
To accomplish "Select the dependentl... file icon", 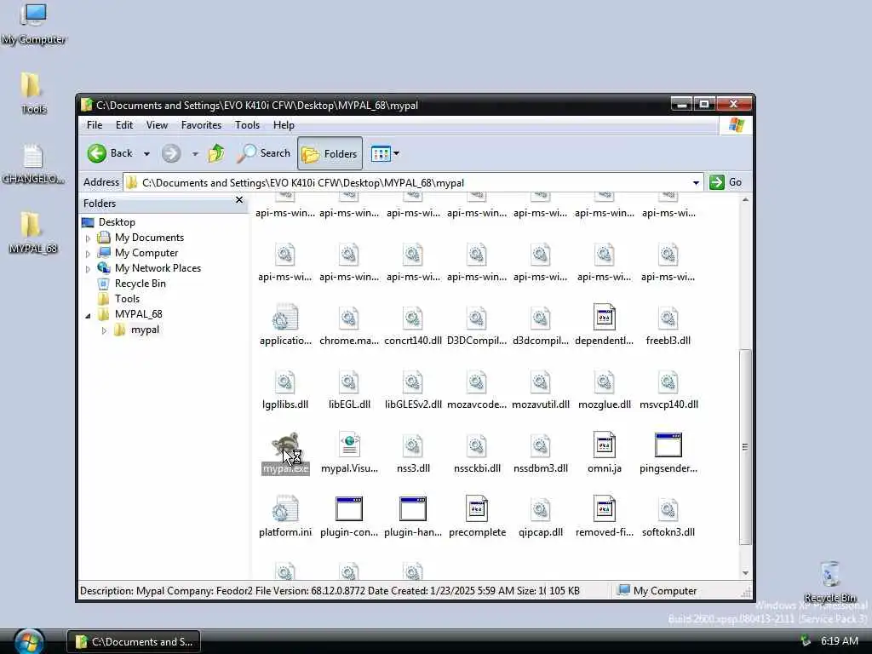I will pos(605,318).
